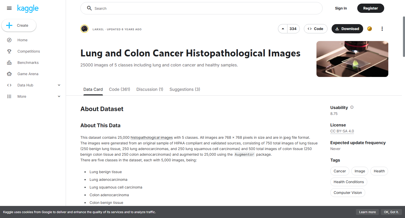Click Learn more in the cookie banner
The height and width of the screenshot is (218, 405).
point(367,212)
